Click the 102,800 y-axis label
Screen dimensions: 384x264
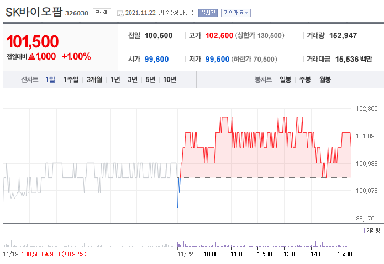tap(367, 109)
